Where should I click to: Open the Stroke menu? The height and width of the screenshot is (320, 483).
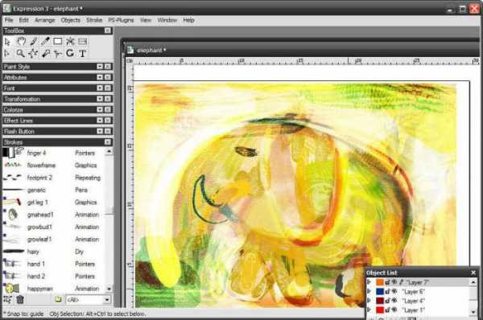(x=94, y=20)
